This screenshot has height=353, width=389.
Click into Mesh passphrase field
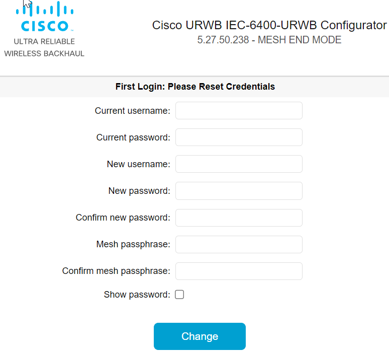click(239, 244)
